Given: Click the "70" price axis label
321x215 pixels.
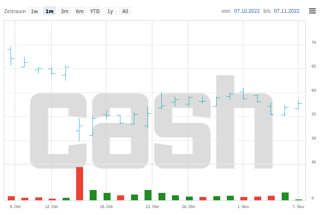Looking at the screenshot, I should (x=314, y=43).
